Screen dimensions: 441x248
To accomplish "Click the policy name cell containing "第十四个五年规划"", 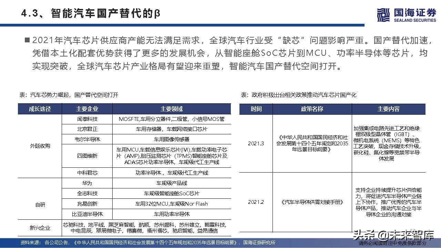I will pos(312,143).
